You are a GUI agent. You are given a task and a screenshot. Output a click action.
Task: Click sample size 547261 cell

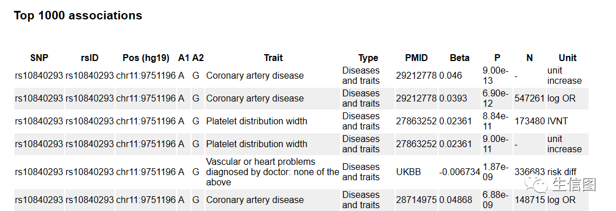click(x=530, y=98)
